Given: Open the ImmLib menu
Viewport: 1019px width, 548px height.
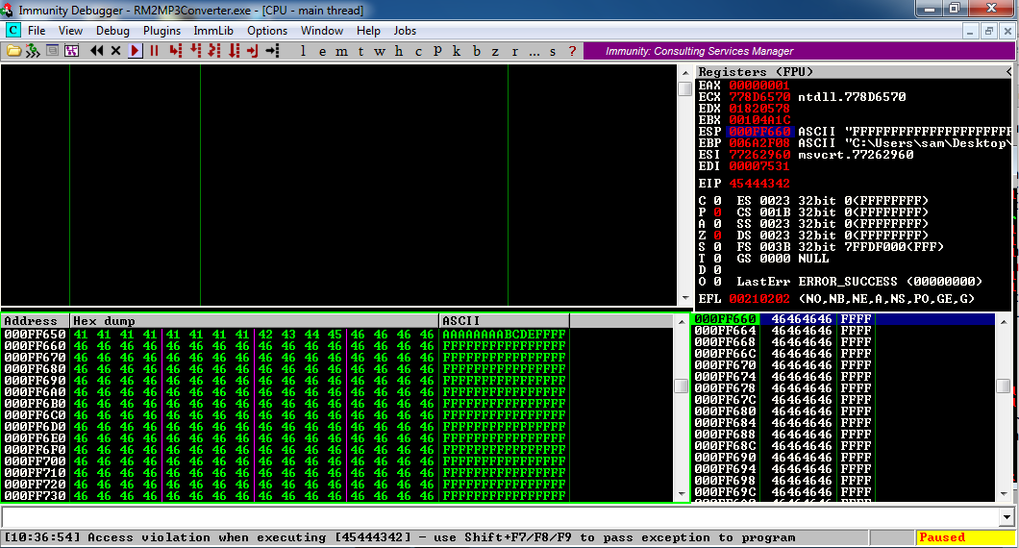Looking at the screenshot, I should click(x=213, y=31).
